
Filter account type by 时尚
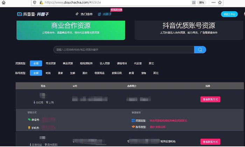click(x=48, y=73)
